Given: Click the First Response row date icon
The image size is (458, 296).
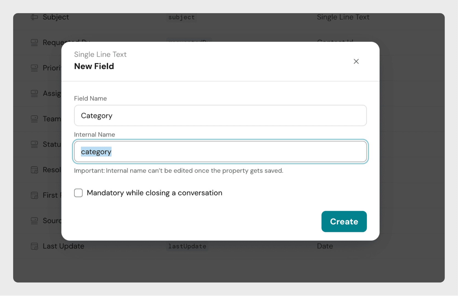Looking at the screenshot, I should click(x=34, y=195).
